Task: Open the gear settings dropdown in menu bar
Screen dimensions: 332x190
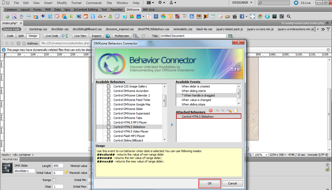Action: click(x=162, y=3)
